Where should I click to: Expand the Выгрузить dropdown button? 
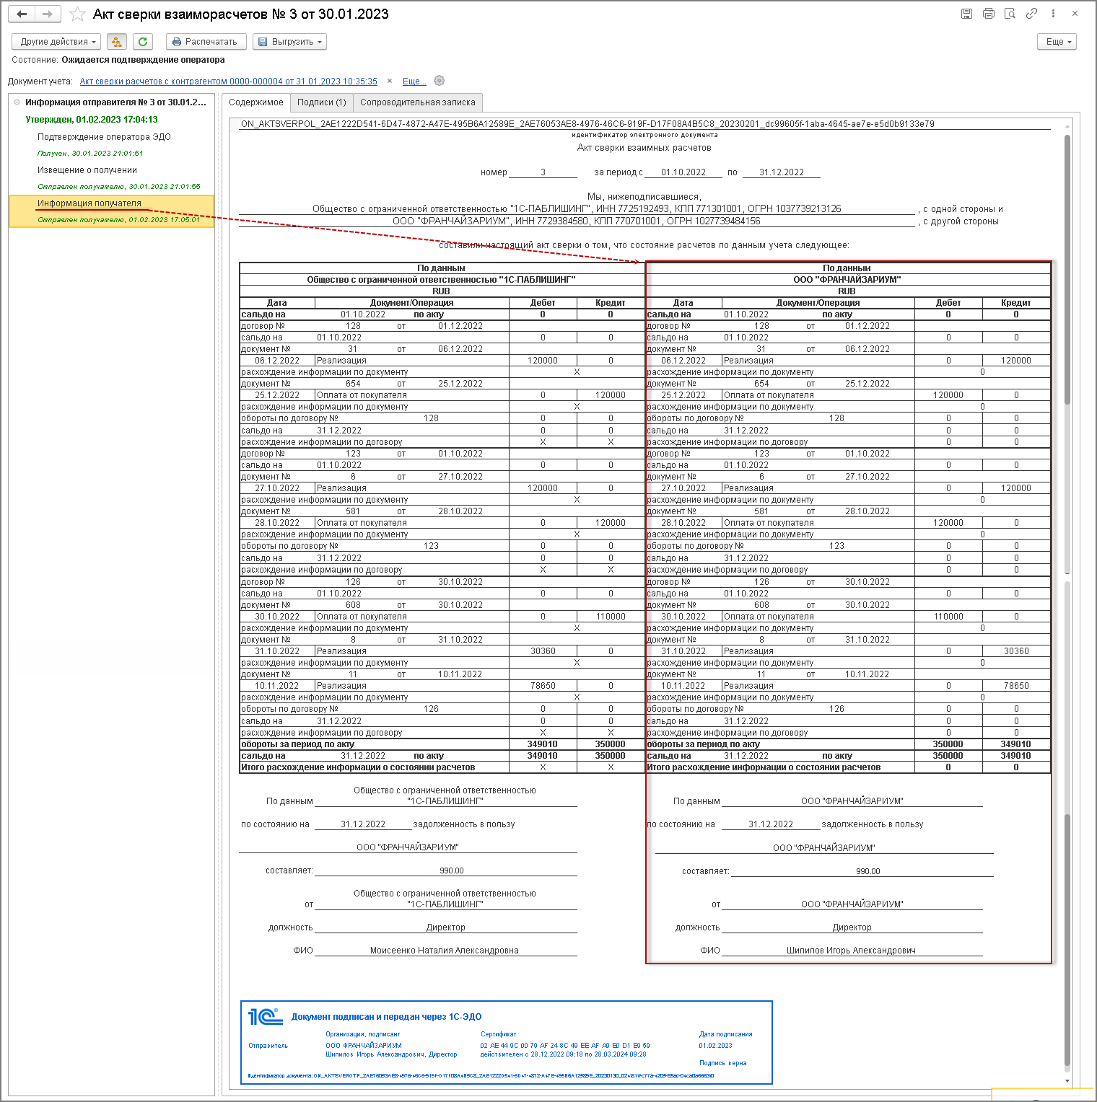click(290, 42)
